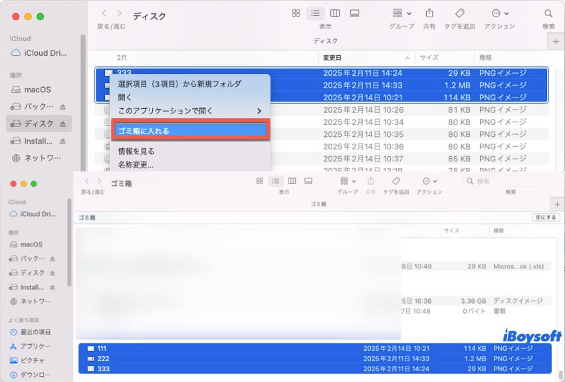Viewport: 565px width, 382px height.
Task: Switch to gallery view in ディスク window
Action: (x=354, y=13)
